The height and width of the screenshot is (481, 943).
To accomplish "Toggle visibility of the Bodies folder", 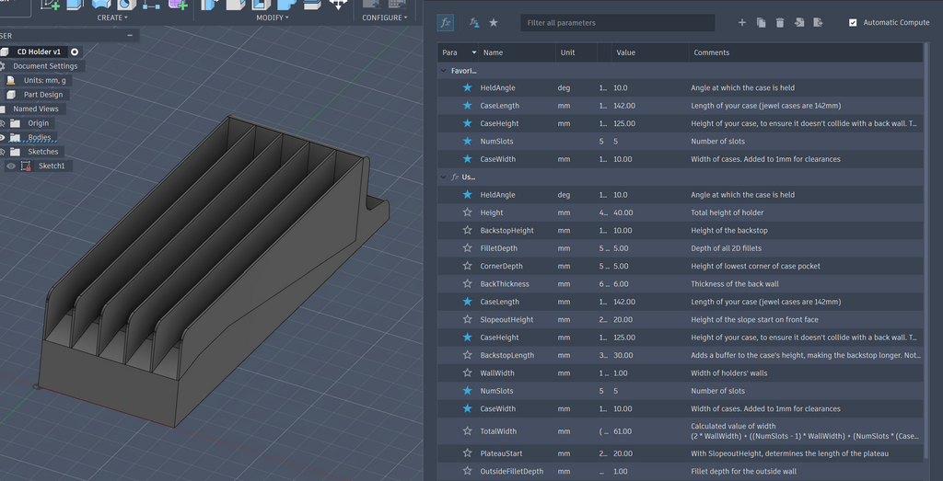I will coord(3,138).
